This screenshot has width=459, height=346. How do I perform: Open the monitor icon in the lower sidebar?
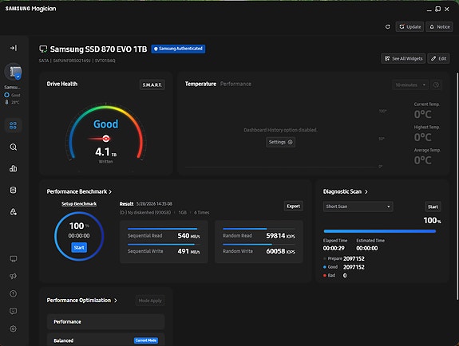14,259
